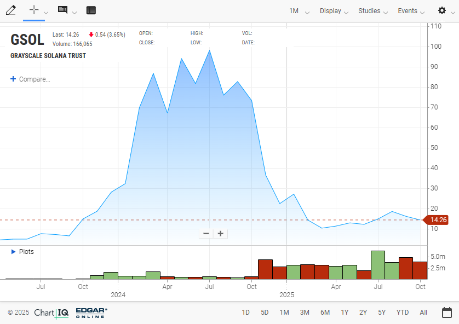Click the 14.26 current price label
This screenshot has height=324, width=459.
coord(436,220)
